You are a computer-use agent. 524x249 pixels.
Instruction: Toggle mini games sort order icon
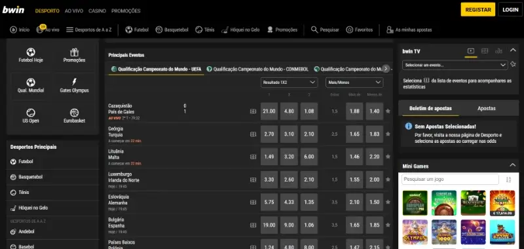coord(508,180)
